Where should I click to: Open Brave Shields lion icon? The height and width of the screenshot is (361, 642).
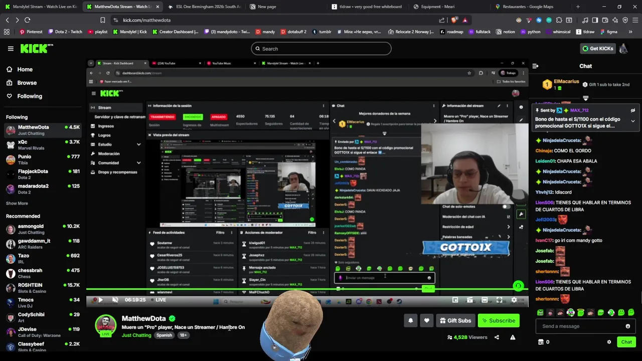point(454,20)
